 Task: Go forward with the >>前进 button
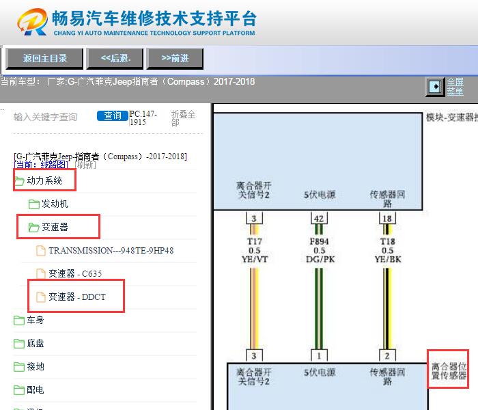coord(175,58)
